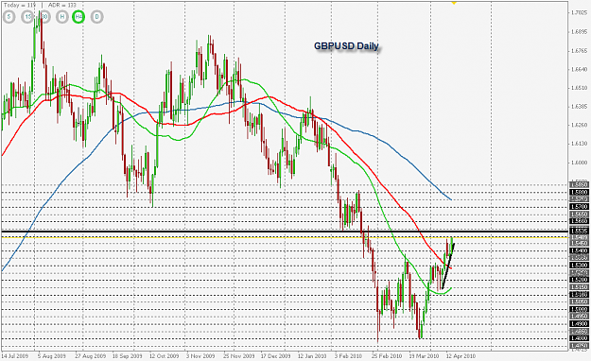Click the 1.5000 price level label

[x=579, y=309]
